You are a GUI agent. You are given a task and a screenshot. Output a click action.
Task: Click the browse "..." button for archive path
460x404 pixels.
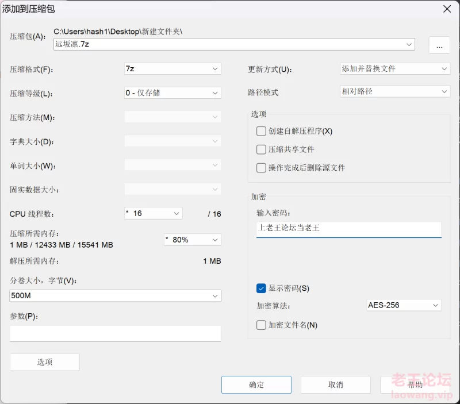tap(439, 45)
